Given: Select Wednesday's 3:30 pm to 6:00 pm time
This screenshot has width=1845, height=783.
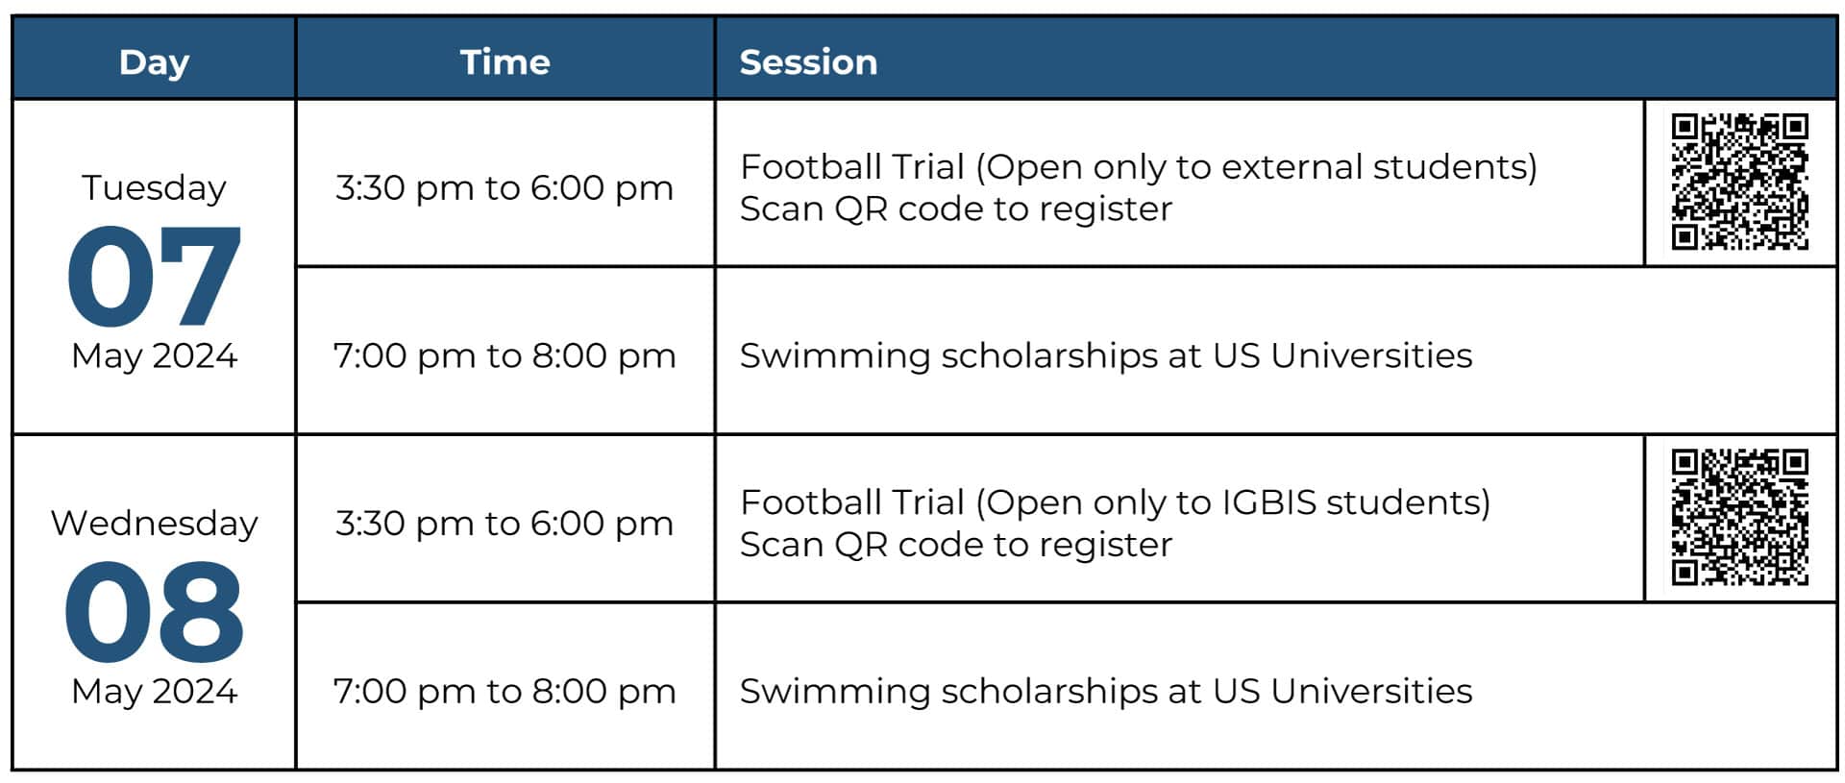Looking at the screenshot, I should tap(504, 523).
